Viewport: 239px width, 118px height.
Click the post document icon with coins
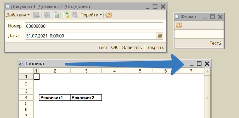click(x=66, y=15)
